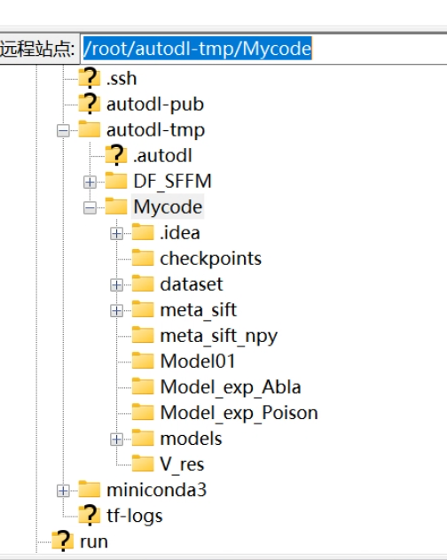The width and height of the screenshot is (447, 560).
Task: Click the meta_sift_npy folder icon
Action: [x=143, y=335]
